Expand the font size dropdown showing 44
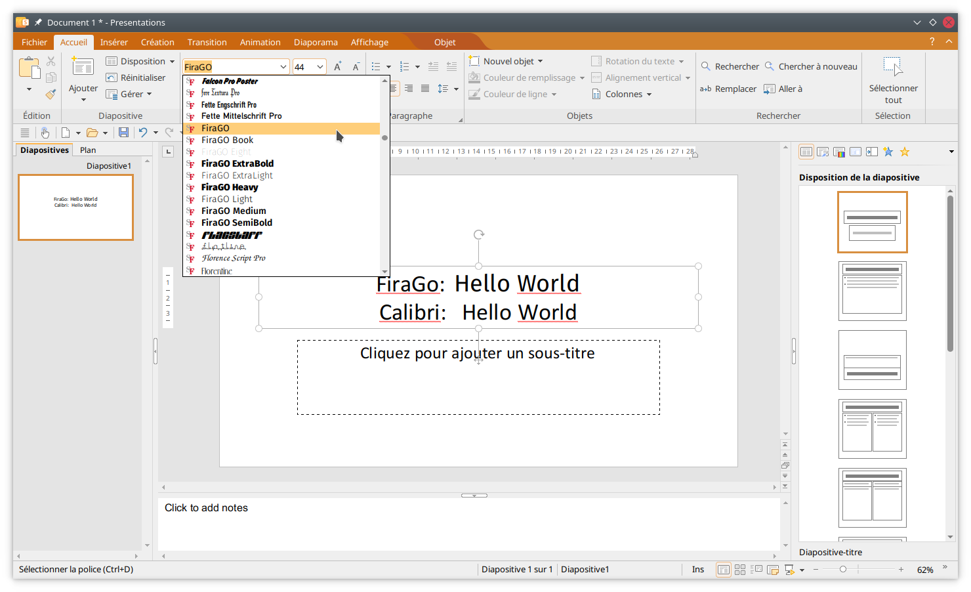The height and width of the screenshot is (592, 971). coord(320,67)
